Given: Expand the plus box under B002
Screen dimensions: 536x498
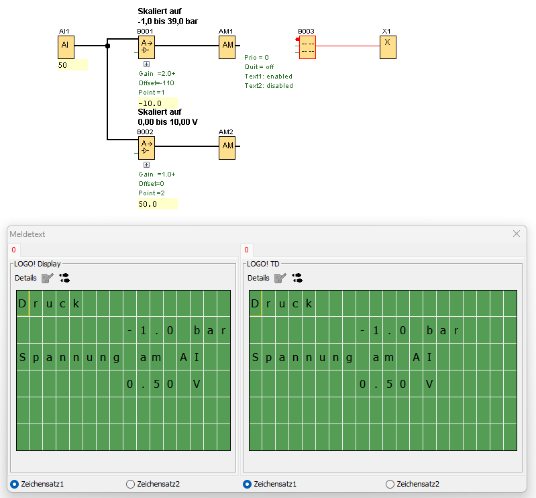Looking at the screenshot, I should click(x=146, y=164).
